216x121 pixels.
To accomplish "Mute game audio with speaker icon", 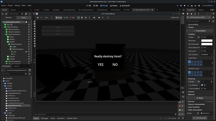I will pos(94,17).
